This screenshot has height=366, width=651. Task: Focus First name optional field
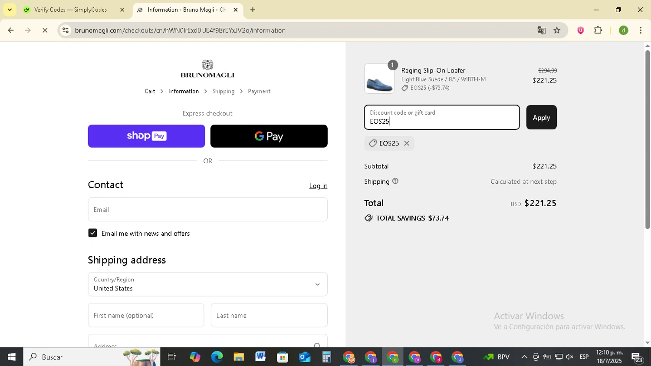tap(146, 315)
